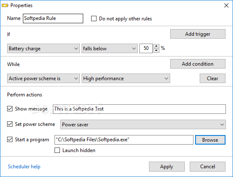The height and width of the screenshot is (177, 233).
Task: Browse for a program to start
Action: pyautogui.click(x=210, y=140)
